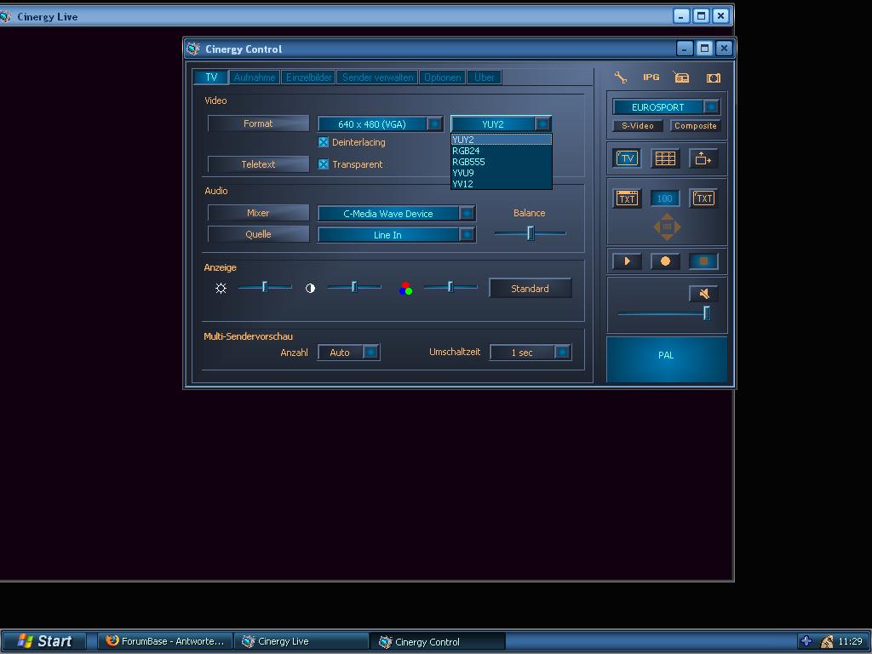Adjust the contrast slider
Viewport: 872px width, 654px height.
coord(354,287)
